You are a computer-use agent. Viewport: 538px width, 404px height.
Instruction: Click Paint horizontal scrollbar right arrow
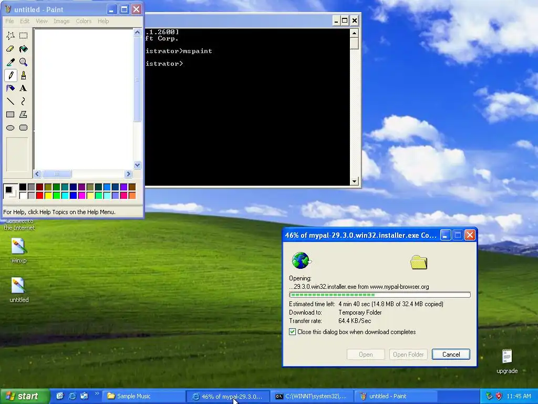coord(129,174)
